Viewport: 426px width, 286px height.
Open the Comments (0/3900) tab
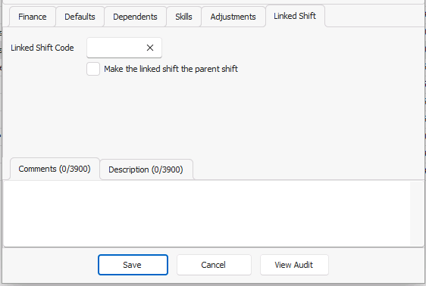[x=55, y=169]
